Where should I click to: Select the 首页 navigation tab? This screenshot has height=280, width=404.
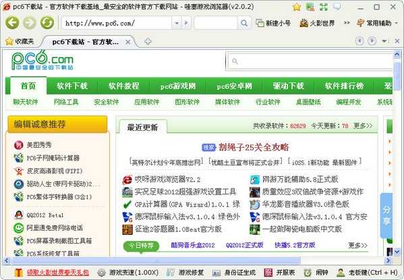(x=28, y=86)
